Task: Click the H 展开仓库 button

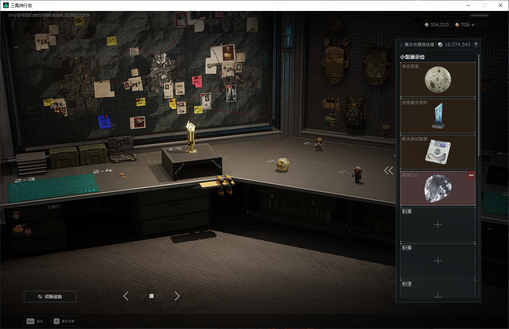Action: pos(64,321)
